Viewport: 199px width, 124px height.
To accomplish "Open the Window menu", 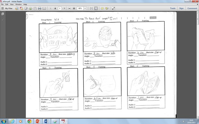I will click(18, 4).
